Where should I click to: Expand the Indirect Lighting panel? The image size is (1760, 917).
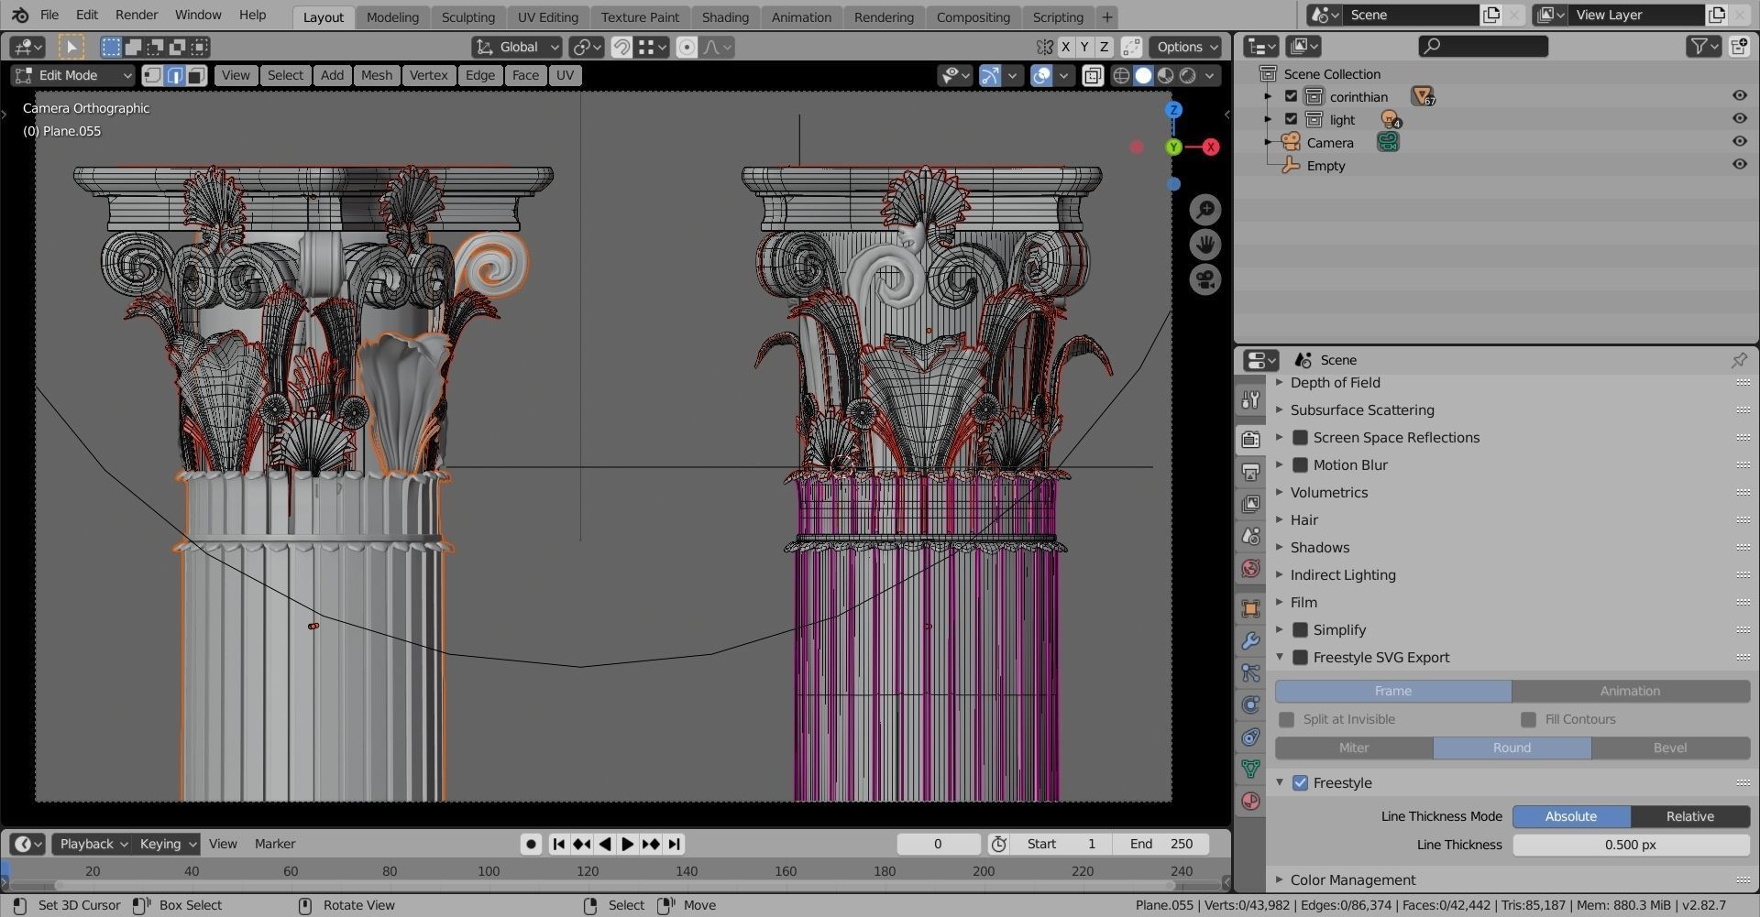click(x=1280, y=575)
